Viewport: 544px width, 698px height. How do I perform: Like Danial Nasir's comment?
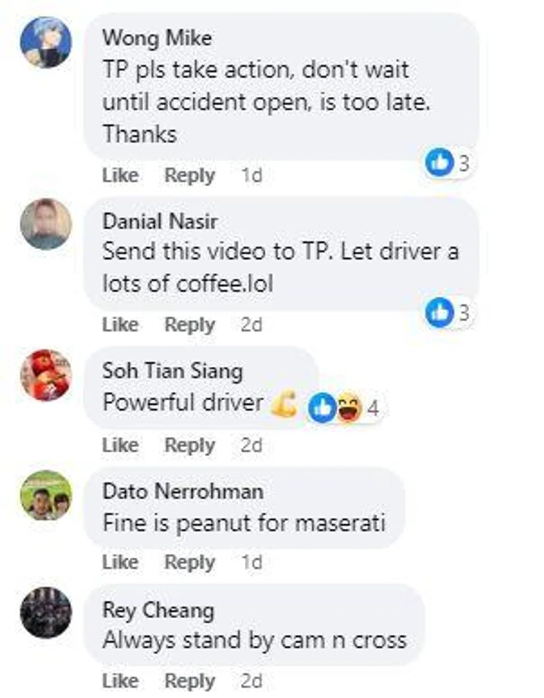coord(120,324)
